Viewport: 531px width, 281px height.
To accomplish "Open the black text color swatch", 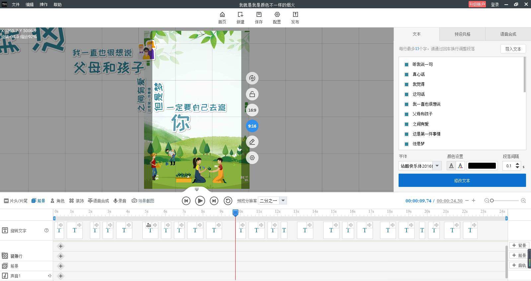I will pyautogui.click(x=482, y=166).
